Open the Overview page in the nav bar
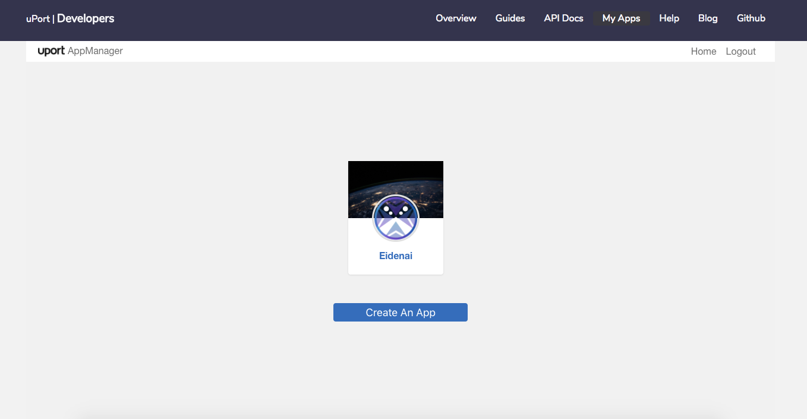 [456, 18]
